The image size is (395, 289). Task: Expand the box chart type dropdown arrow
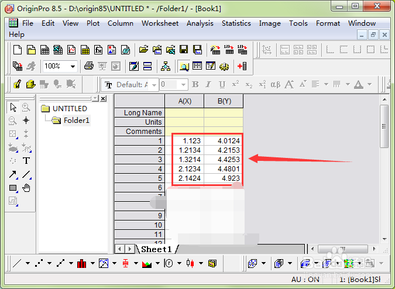click(136, 263)
